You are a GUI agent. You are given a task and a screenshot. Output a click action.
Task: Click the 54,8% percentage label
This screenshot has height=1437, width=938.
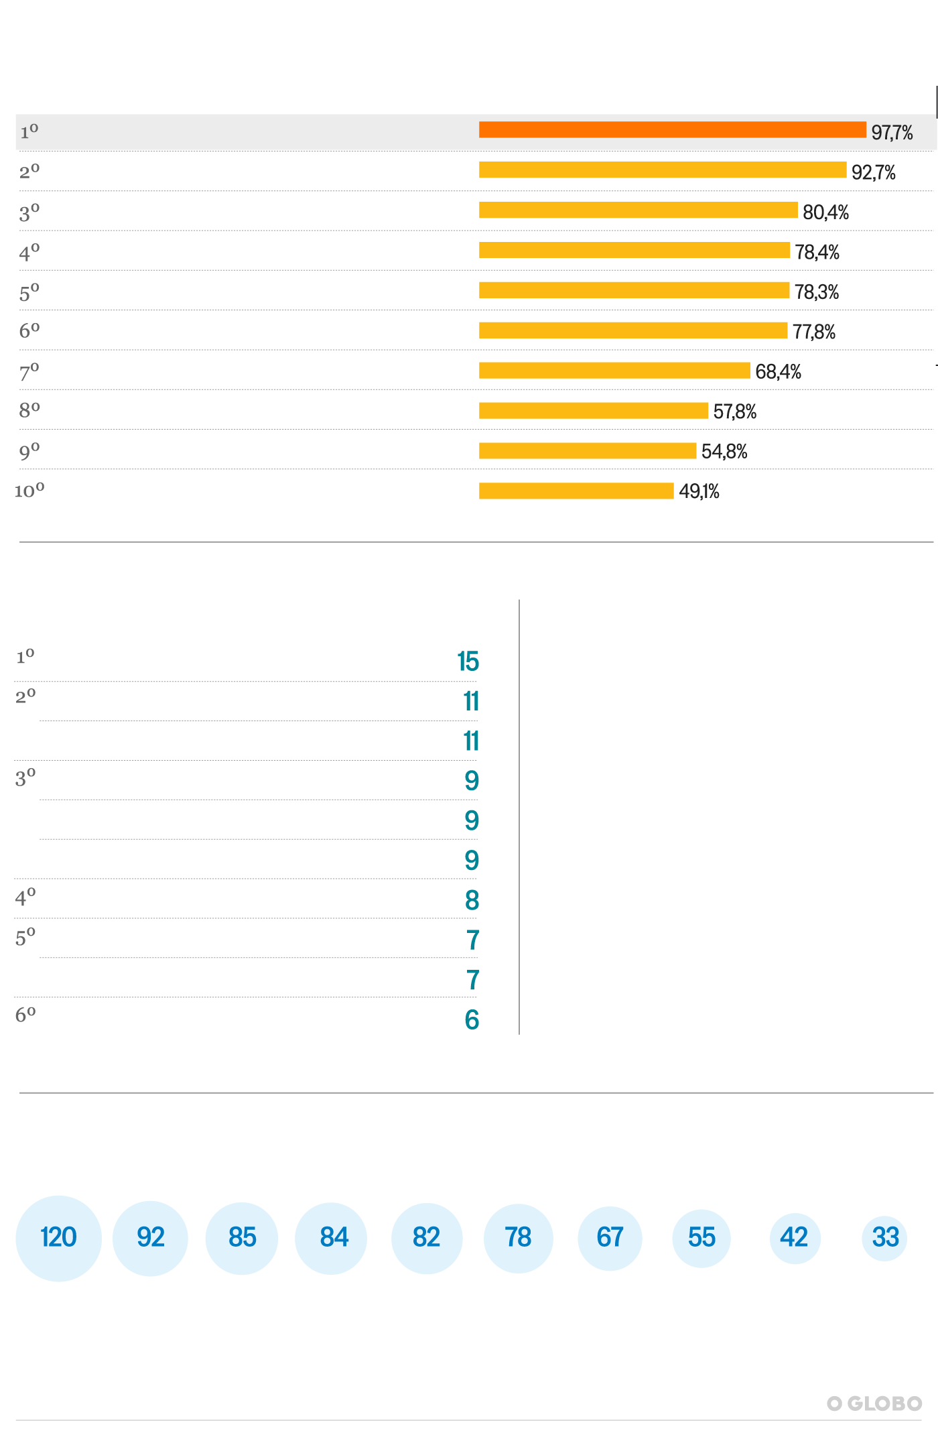coord(724,452)
